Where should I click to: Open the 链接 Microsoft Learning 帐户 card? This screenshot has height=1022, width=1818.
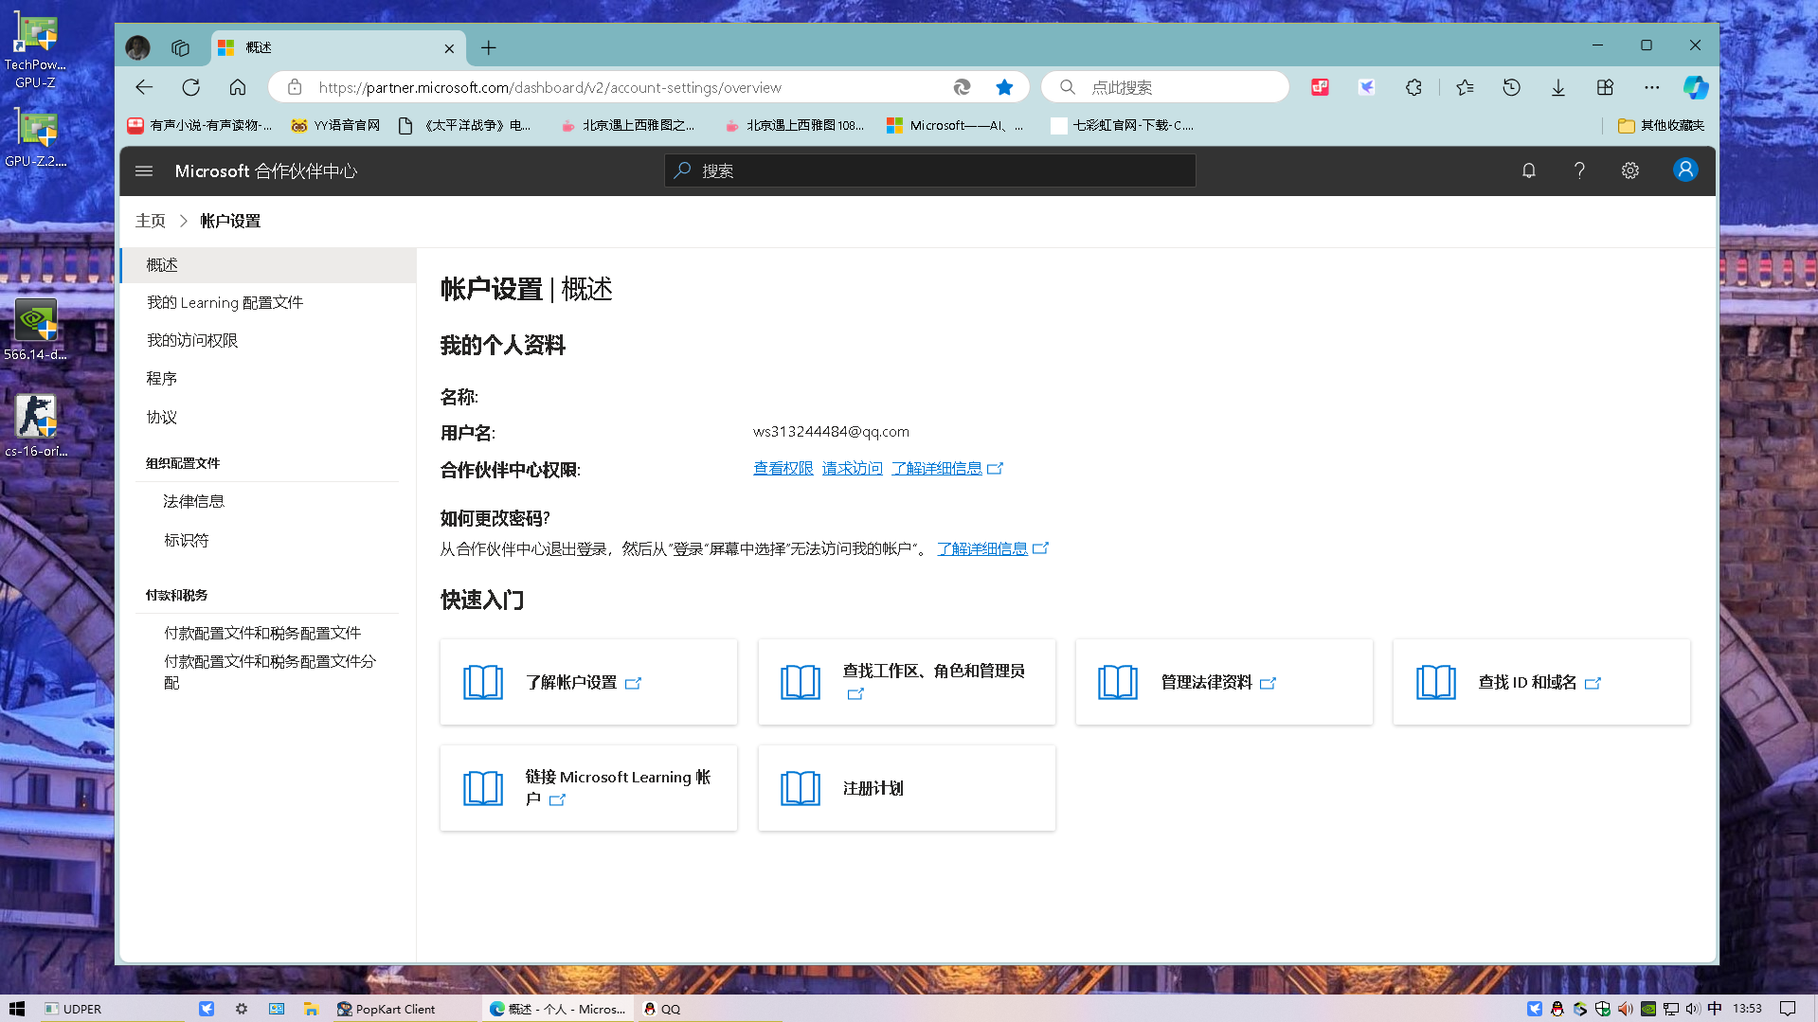pyautogui.click(x=588, y=788)
